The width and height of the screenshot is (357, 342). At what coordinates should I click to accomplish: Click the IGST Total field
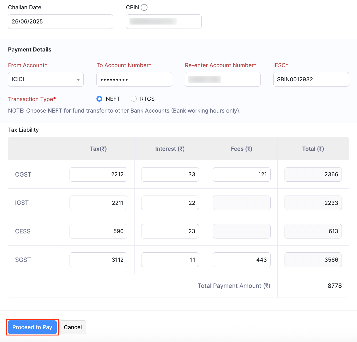tap(313, 202)
